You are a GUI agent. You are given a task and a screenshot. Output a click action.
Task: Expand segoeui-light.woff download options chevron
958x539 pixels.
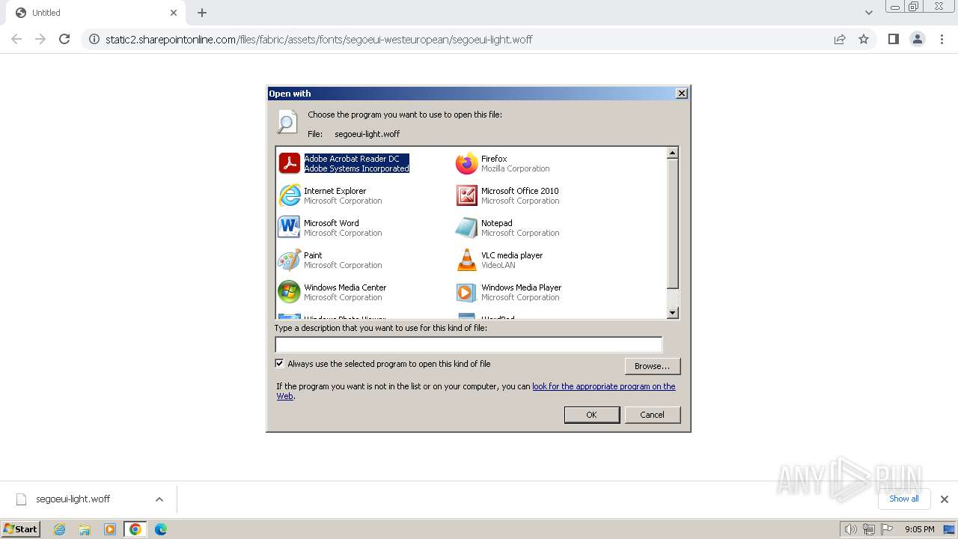(x=159, y=499)
